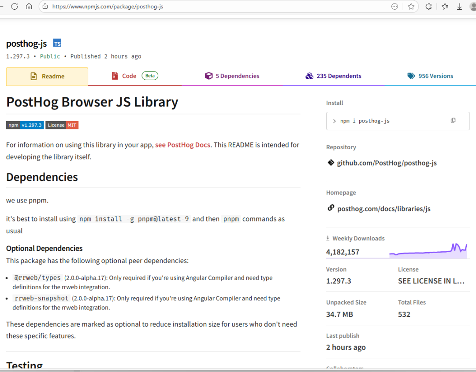Open the favorites list icon

tap(445, 6)
